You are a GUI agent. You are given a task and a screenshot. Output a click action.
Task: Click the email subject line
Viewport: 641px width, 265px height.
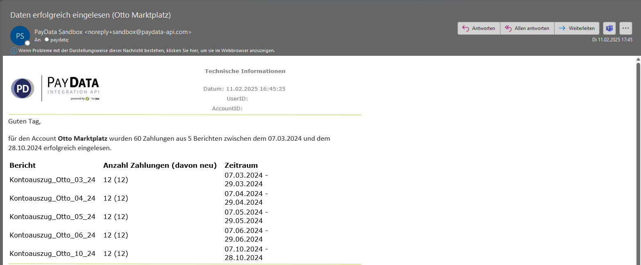90,15
